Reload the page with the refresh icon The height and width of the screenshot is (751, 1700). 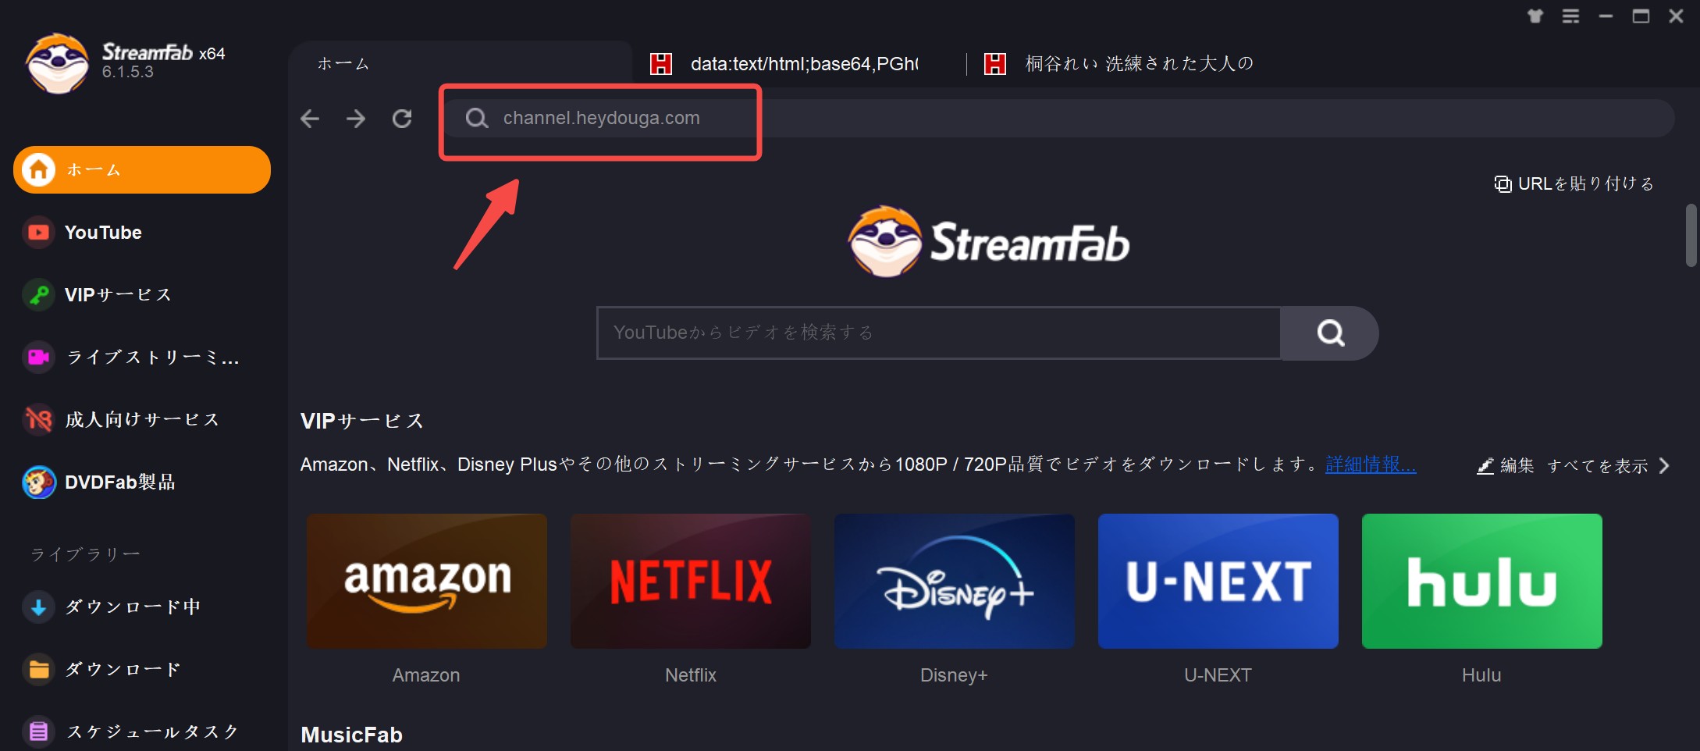(402, 119)
